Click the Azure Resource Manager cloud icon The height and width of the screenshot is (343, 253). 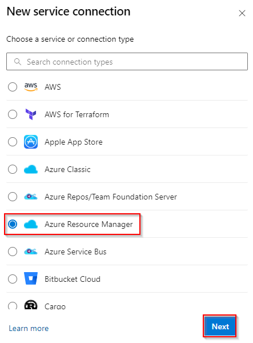pyautogui.click(x=31, y=225)
